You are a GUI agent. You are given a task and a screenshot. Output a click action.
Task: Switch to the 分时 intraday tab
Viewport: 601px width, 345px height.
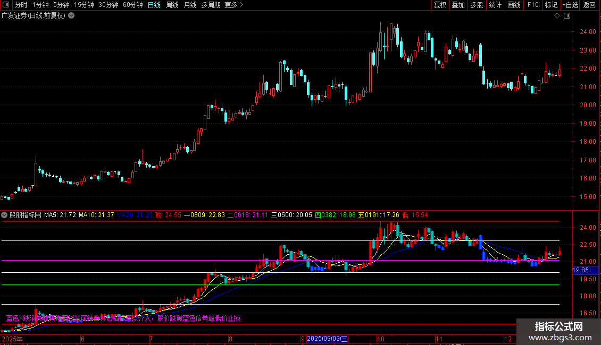click(x=21, y=5)
